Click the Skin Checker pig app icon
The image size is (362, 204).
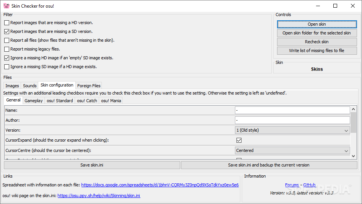pyautogui.click(x=7, y=6)
